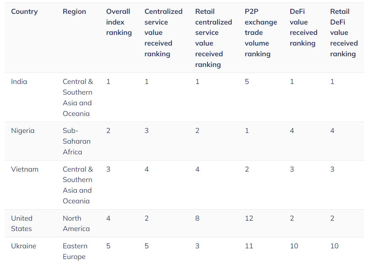366x265 pixels.
Task: Click the United States country cell
Action: (x=22, y=224)
